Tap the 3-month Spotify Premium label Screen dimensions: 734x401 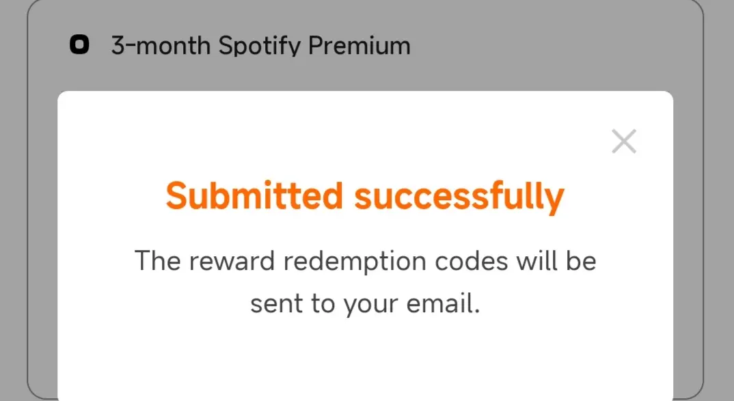pos(261,46)
